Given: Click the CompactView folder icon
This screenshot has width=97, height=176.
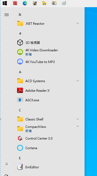Looking at the screenshot, I should pyautogui.click(x=20, y=129).
